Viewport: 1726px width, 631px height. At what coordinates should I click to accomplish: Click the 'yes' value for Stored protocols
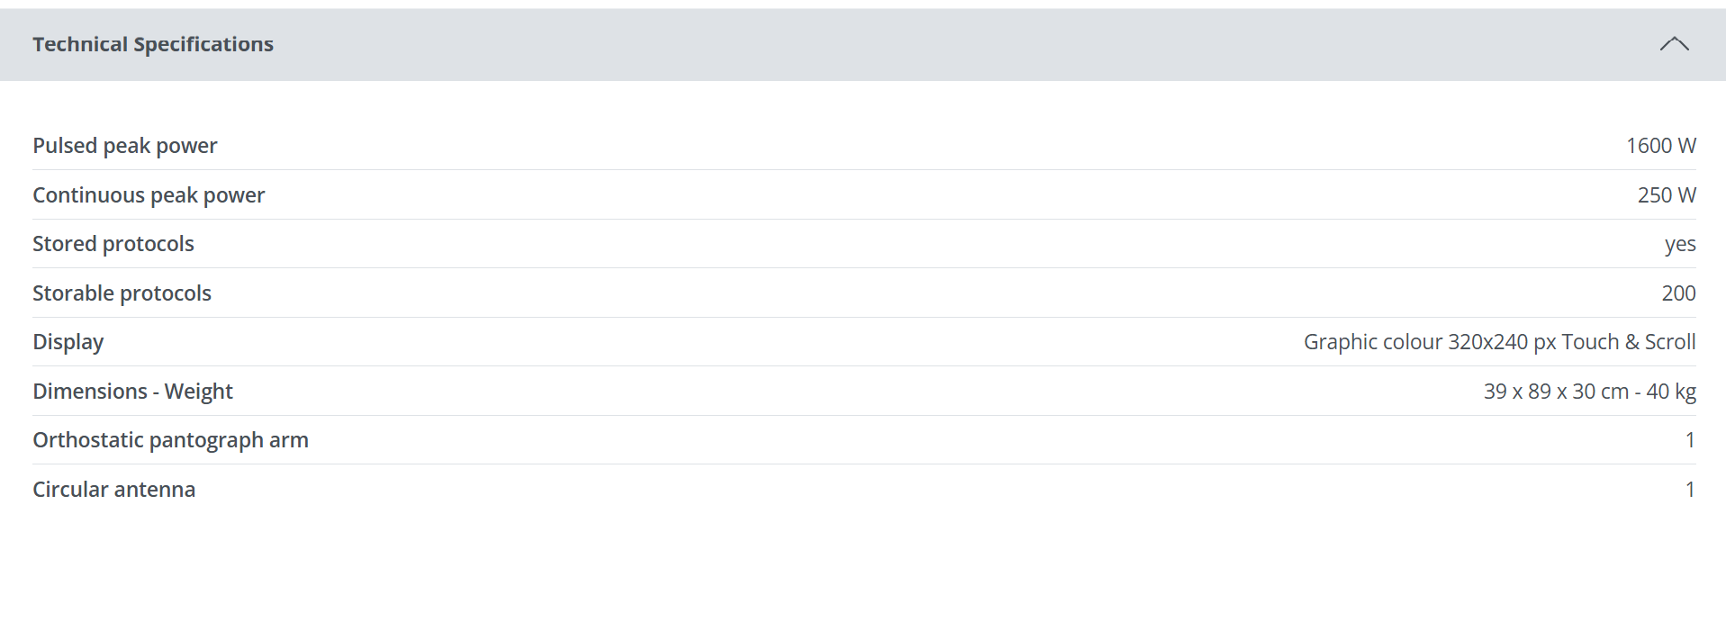pos(1680,244)
